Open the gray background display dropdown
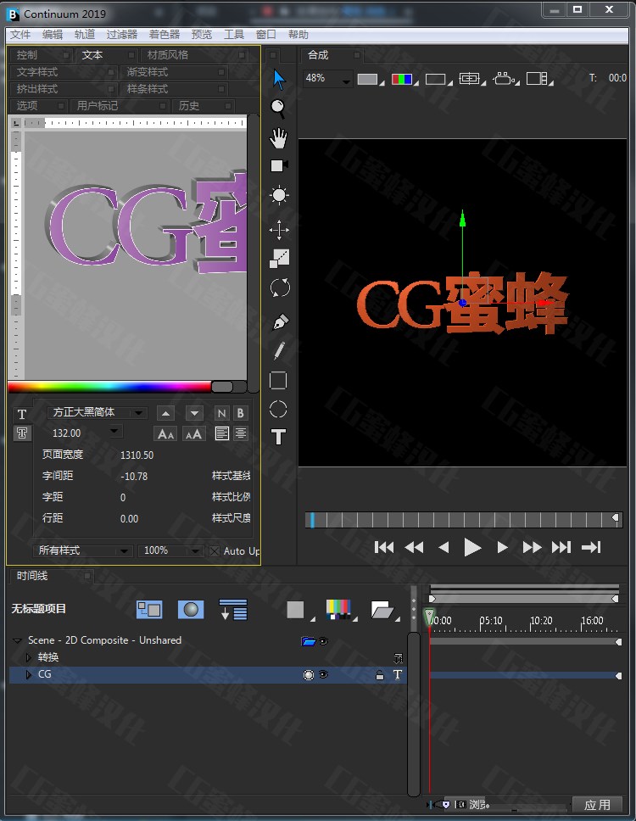The image size is (636, 821). (370, 79)
